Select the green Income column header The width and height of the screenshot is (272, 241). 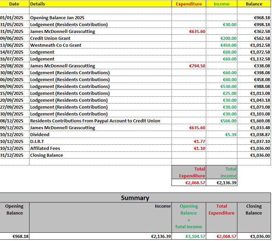coord(221,4)
